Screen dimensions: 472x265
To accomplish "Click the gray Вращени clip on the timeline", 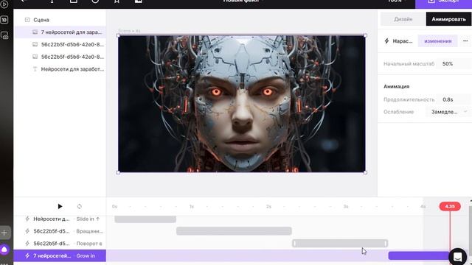I will click(x=234, y=231).
